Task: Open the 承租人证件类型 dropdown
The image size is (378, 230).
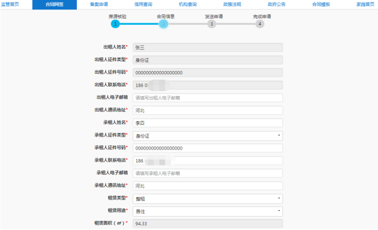Action: pos(207,136)
